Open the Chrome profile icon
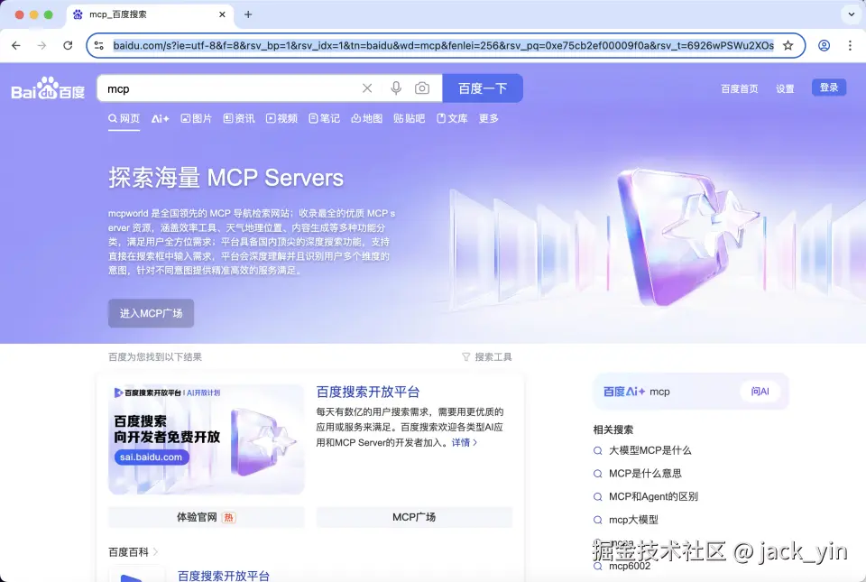Viewport: 866px width, 582px height. pos(824,45)
